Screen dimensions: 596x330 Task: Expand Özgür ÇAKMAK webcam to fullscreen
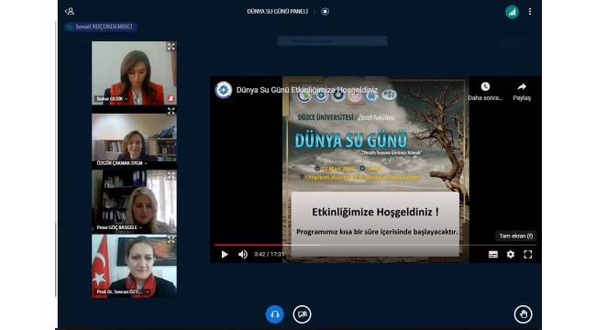pyautogui.click(x=171, y=111)
